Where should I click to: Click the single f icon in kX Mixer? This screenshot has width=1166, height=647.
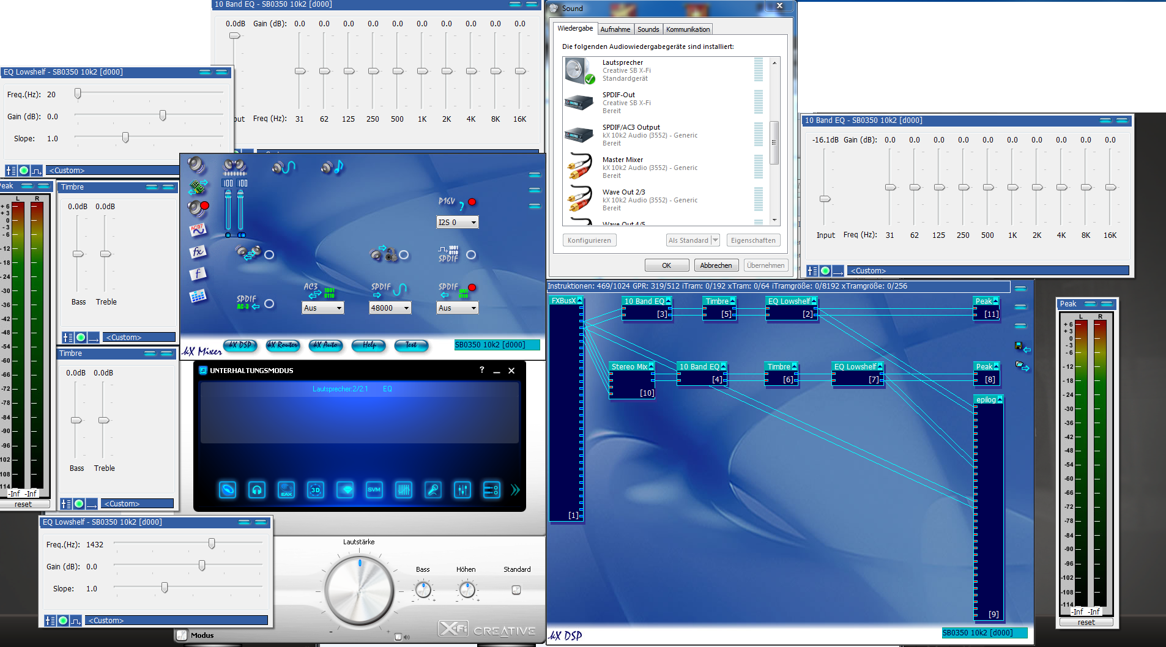[198, 274]
